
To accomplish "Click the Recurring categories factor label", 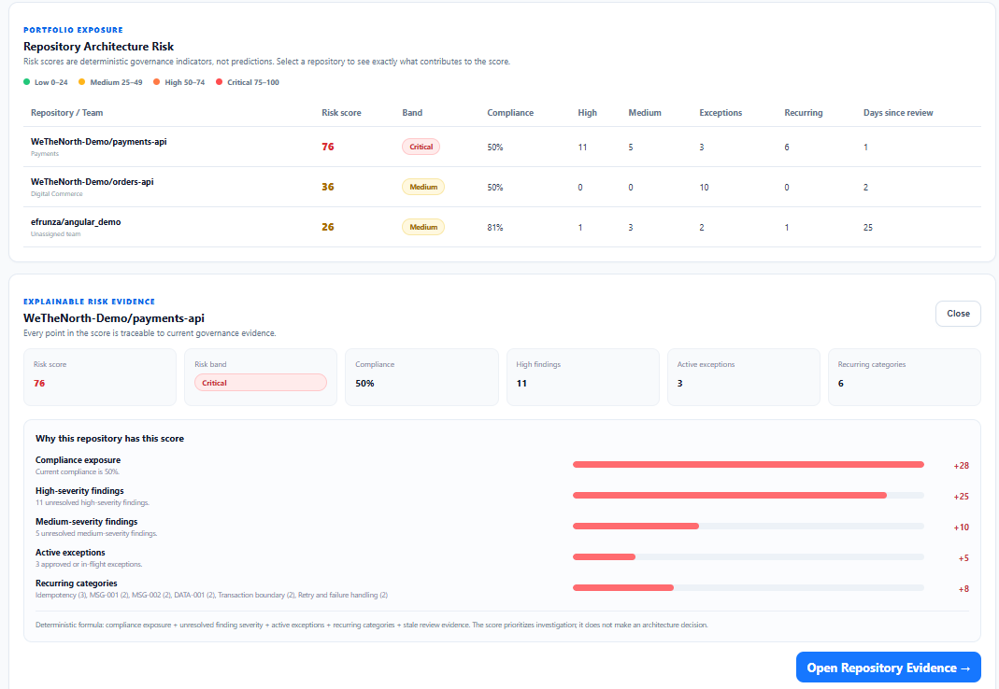I will (77, 584).
